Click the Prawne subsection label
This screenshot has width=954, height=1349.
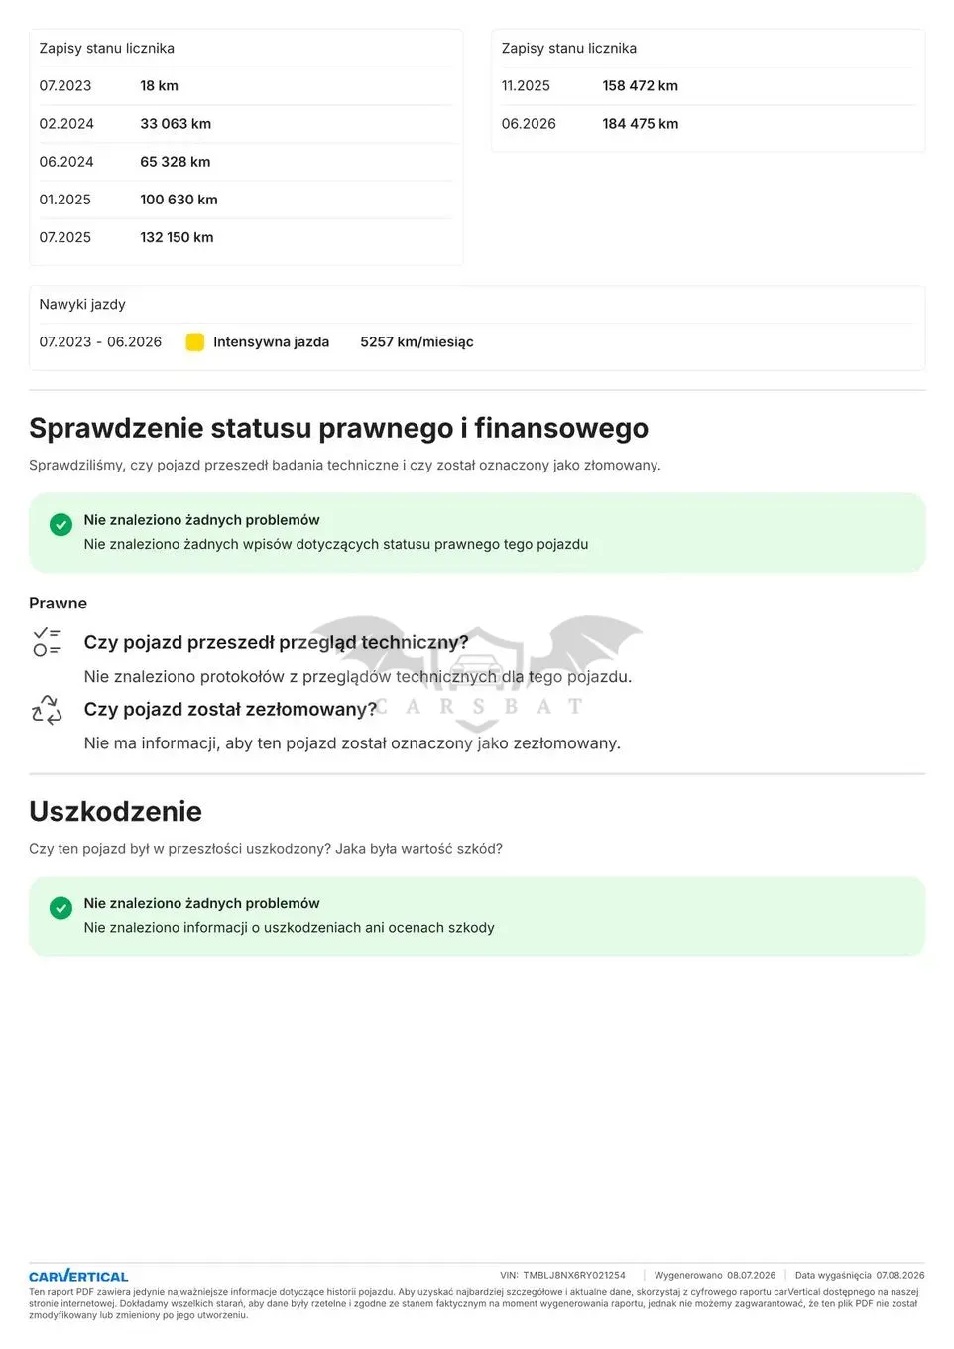point(58,604)
